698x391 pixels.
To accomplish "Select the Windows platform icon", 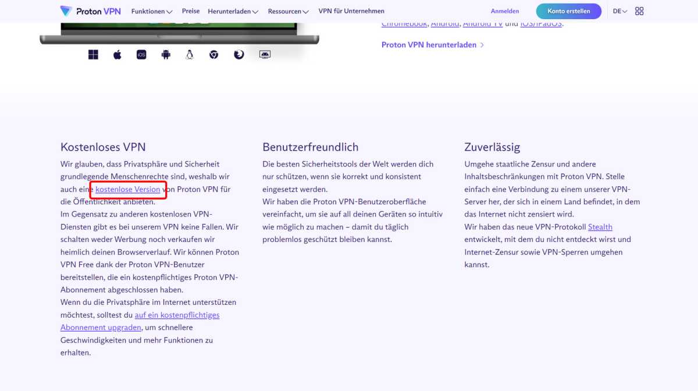I will coord(93,55).
